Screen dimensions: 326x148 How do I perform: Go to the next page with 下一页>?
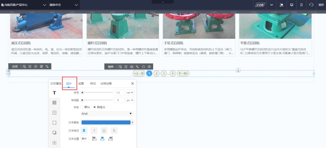click(183, 73)
